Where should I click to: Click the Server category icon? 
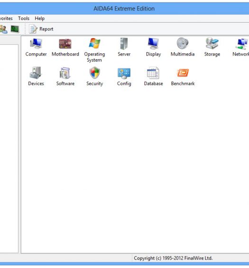click(x=124, y=44)
